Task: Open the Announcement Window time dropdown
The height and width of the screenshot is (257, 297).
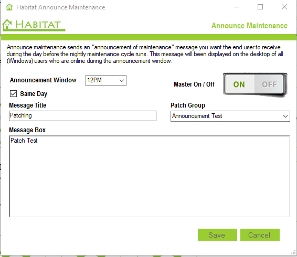Action: coord(106,80)
